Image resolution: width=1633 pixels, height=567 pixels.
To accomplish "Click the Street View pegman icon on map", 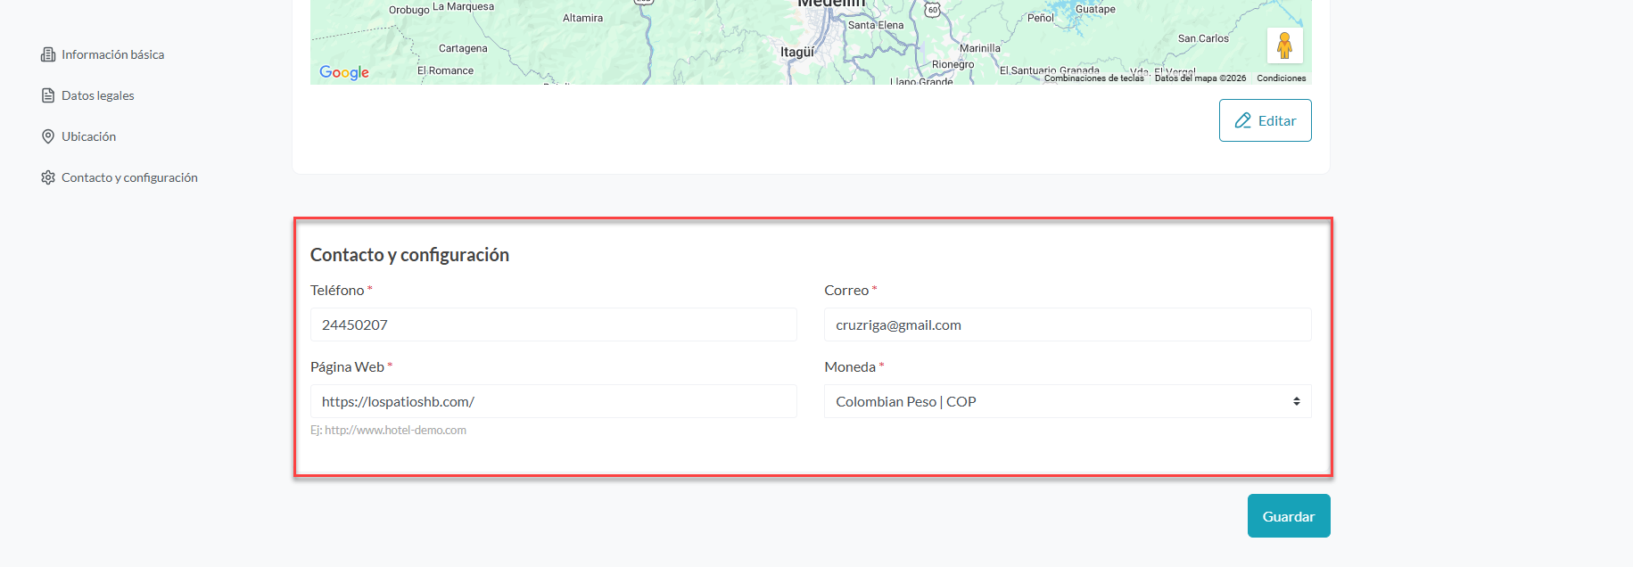I will point(1284,45).
